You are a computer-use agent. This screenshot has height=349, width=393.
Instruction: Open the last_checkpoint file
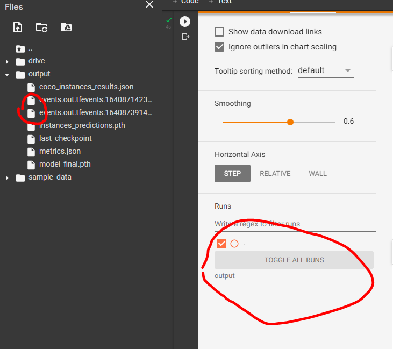[x=66, y=138]
